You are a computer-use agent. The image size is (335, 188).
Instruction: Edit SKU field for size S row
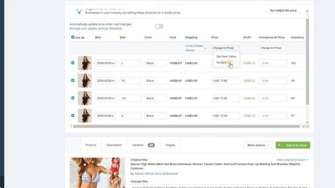tap(106, 115)
